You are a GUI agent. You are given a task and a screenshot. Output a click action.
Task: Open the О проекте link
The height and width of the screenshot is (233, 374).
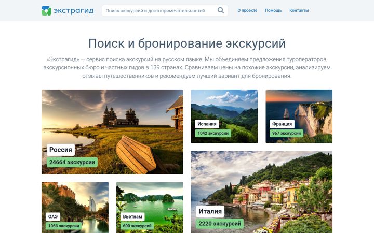[x=247, y=10]
